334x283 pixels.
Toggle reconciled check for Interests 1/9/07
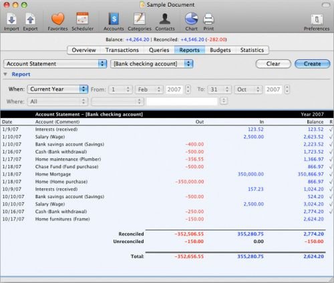331,129
